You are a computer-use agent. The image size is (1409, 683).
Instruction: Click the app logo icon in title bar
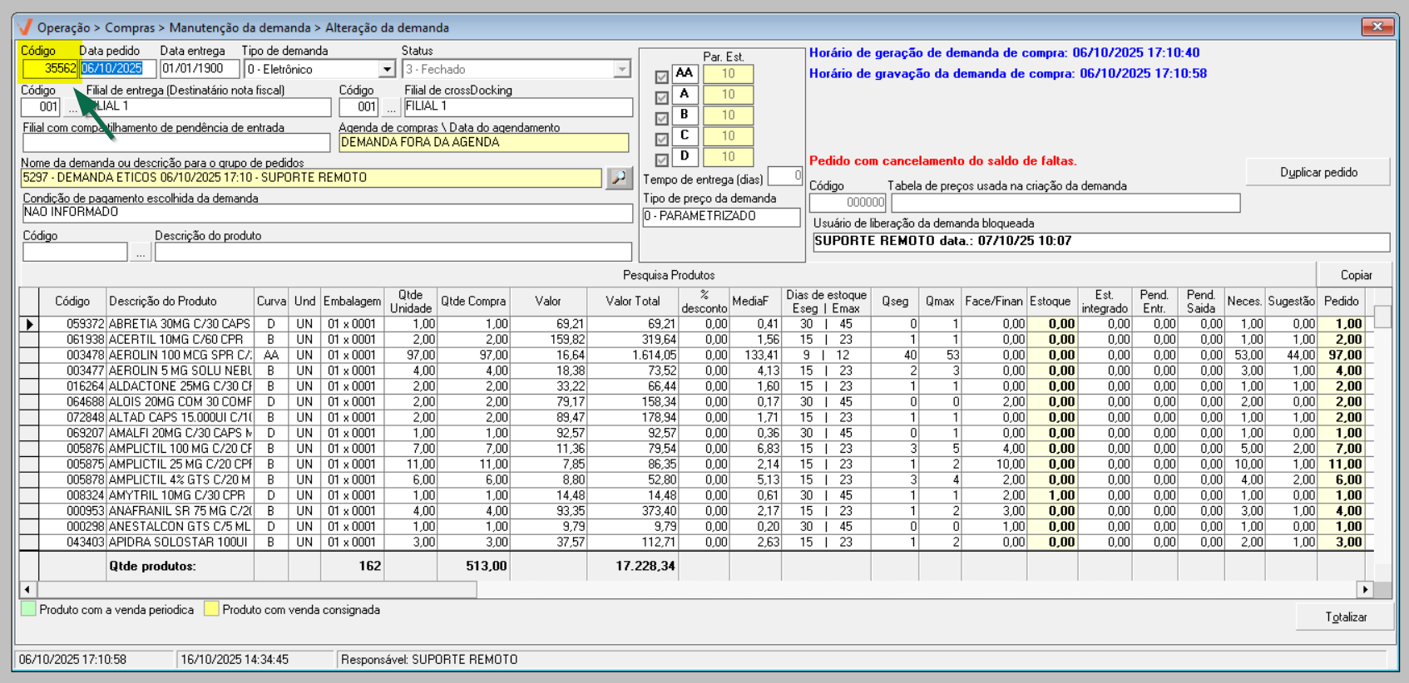(x=25, y=27)
